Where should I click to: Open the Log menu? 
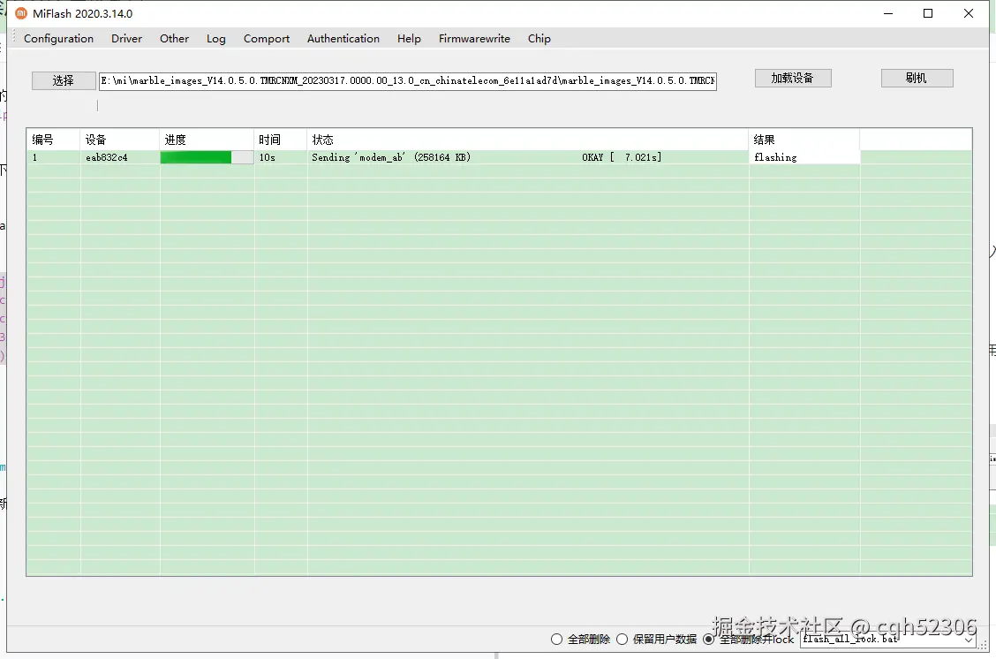coord(216,39)
